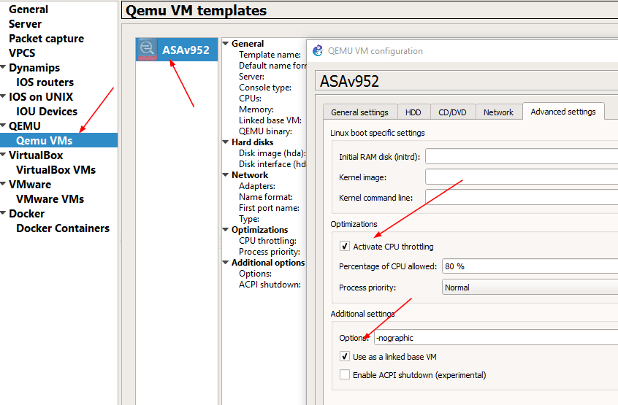Select VMware VMs in sidebar
The width and height of the screenshot is (618, 405).
pos(50,198)
